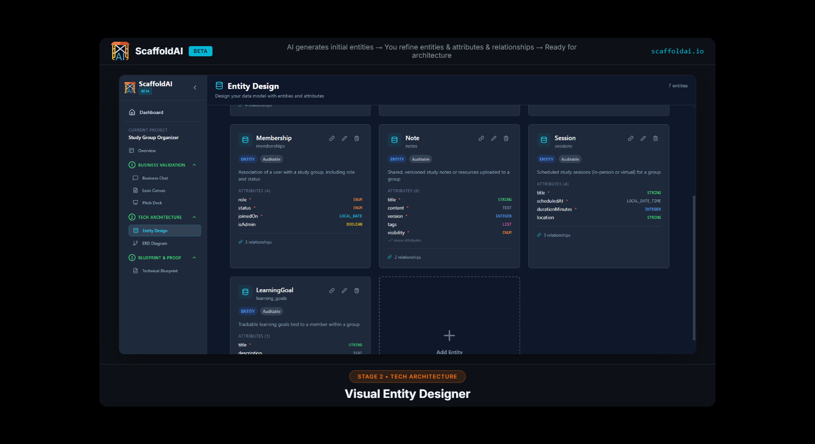Edit the Note entity with the pencil icon
This screenshot has width=815, height=444.
[x=493, y=138]
